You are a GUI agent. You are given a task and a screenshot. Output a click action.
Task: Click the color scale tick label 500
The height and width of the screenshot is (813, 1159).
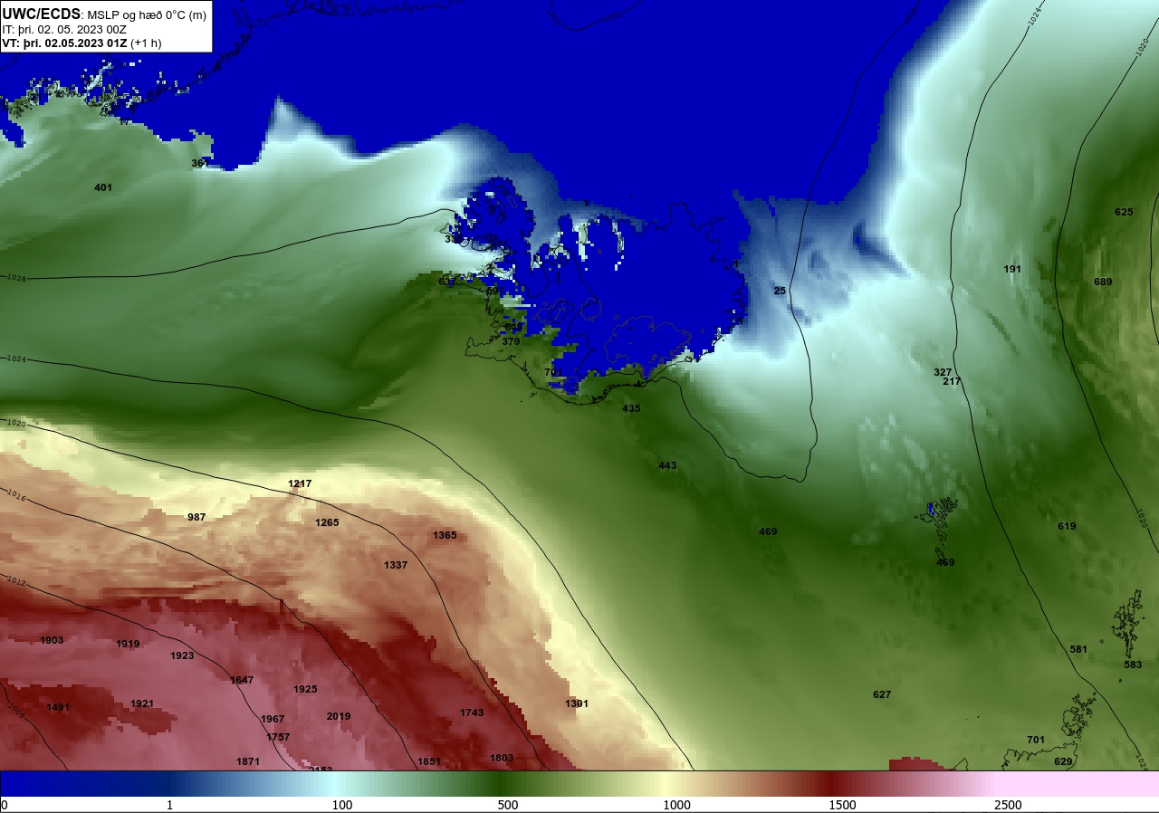[x=507, y=805]
